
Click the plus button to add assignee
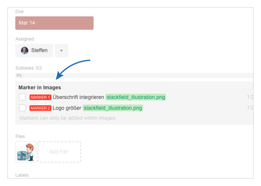[x=62, y=51]
